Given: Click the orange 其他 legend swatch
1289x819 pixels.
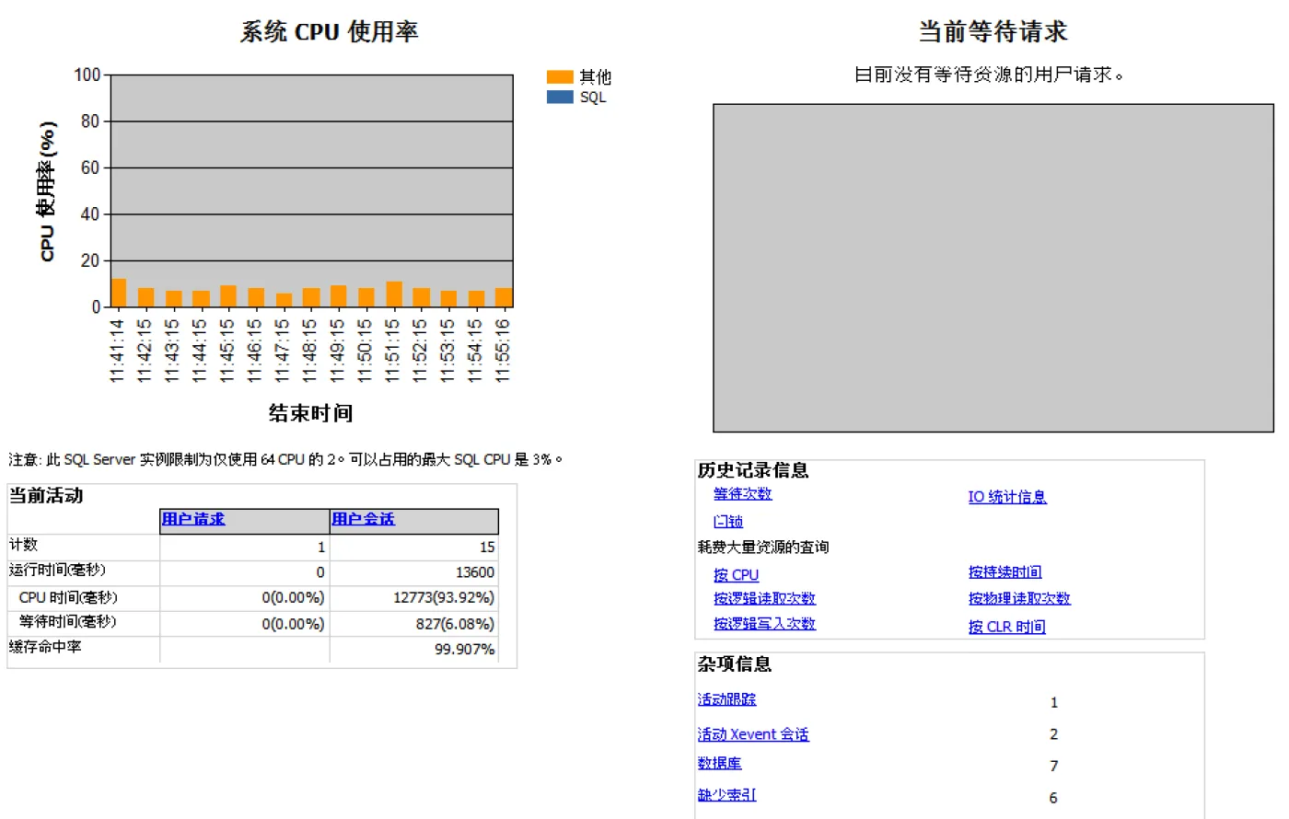Looking at the screenshot, I should [560, 77].
